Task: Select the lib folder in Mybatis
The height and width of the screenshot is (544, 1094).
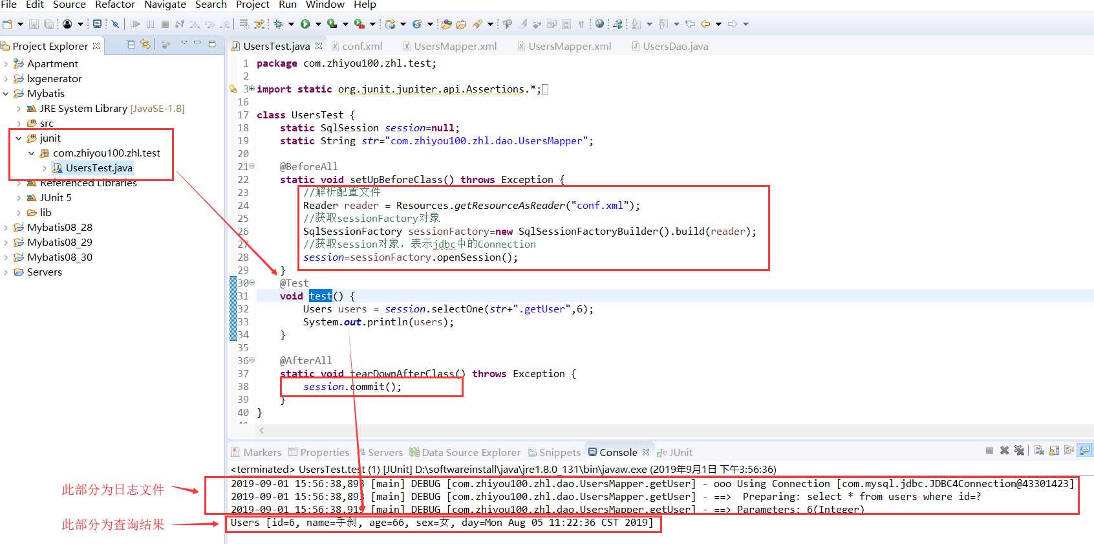Action: 39,212
